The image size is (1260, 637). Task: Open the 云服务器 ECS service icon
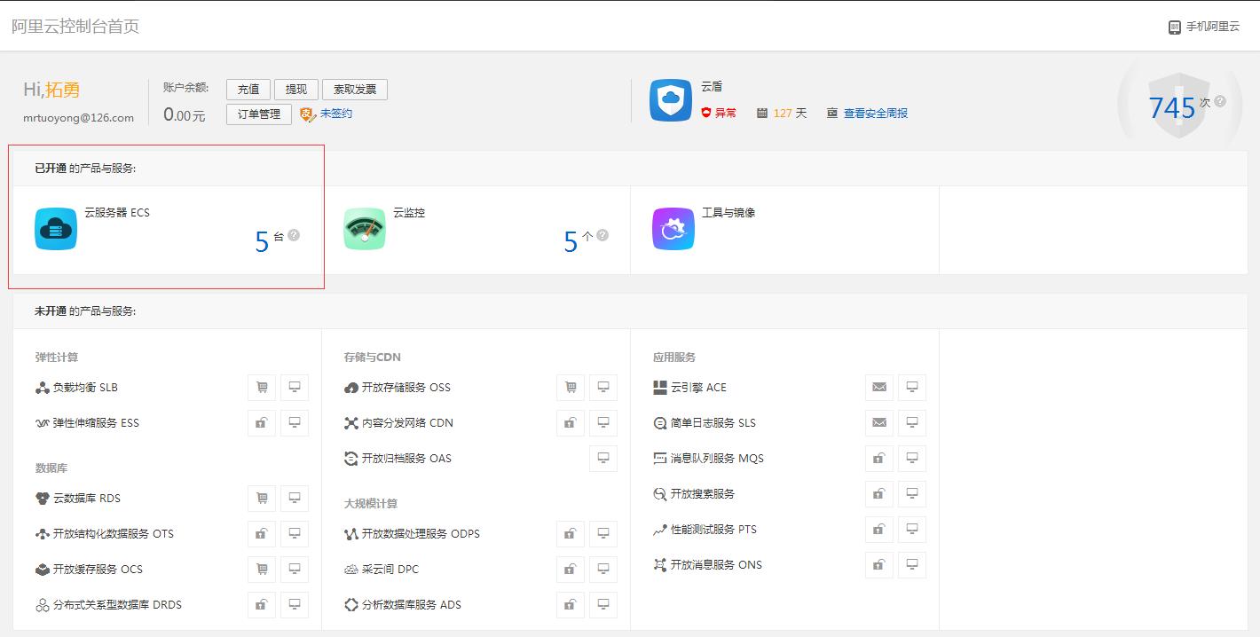tap(55, 229)
